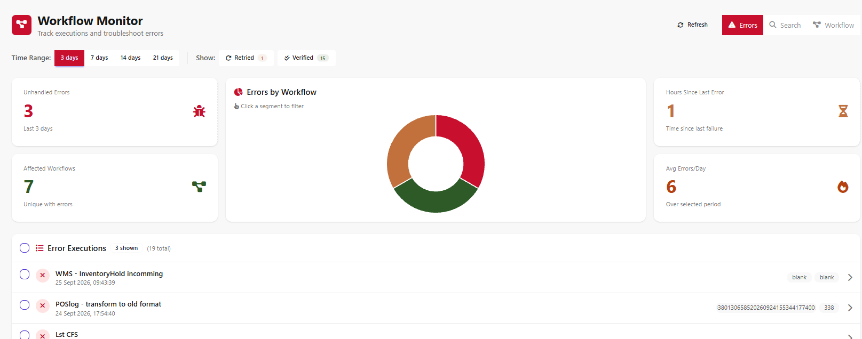The height and width of the screenshot is (339, 862).
Task: Click the first blank tag on WMS row
Action: tap(799, 277)
